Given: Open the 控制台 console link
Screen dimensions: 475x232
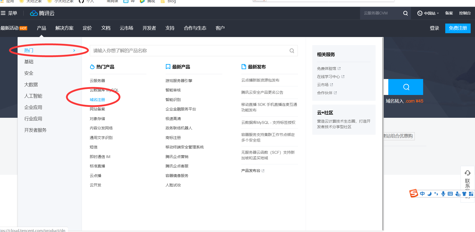Looking at the screenshot, I should click(x=465, y=13).
